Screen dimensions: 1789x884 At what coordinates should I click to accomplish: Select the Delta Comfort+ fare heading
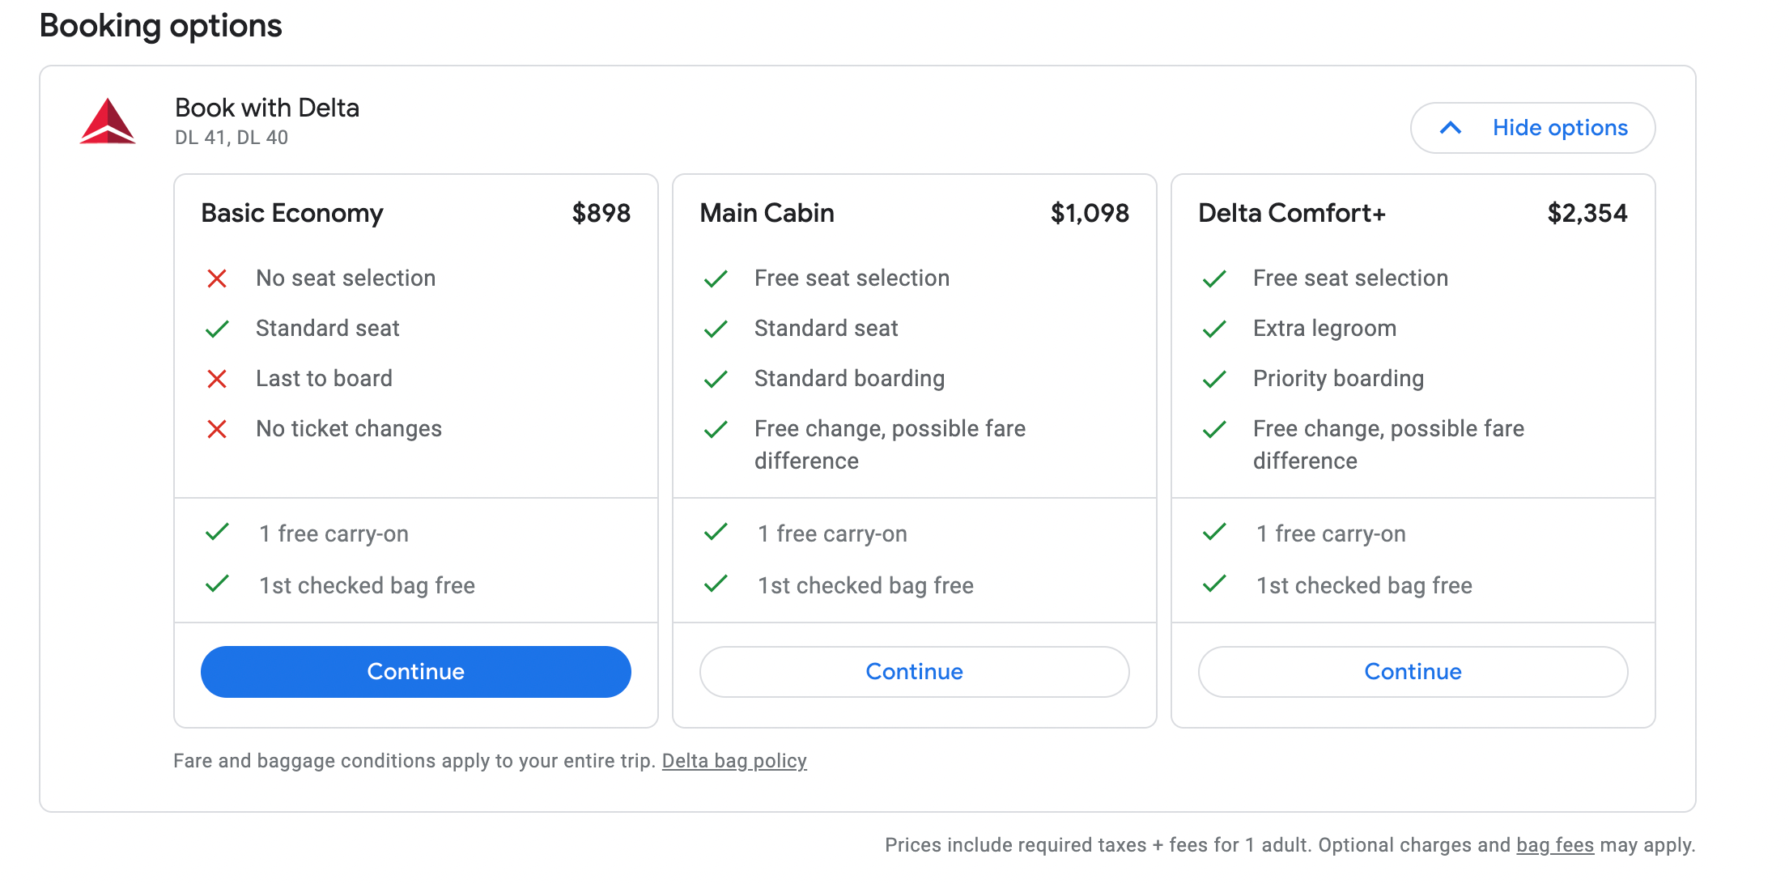click(x=1292, y=213)
